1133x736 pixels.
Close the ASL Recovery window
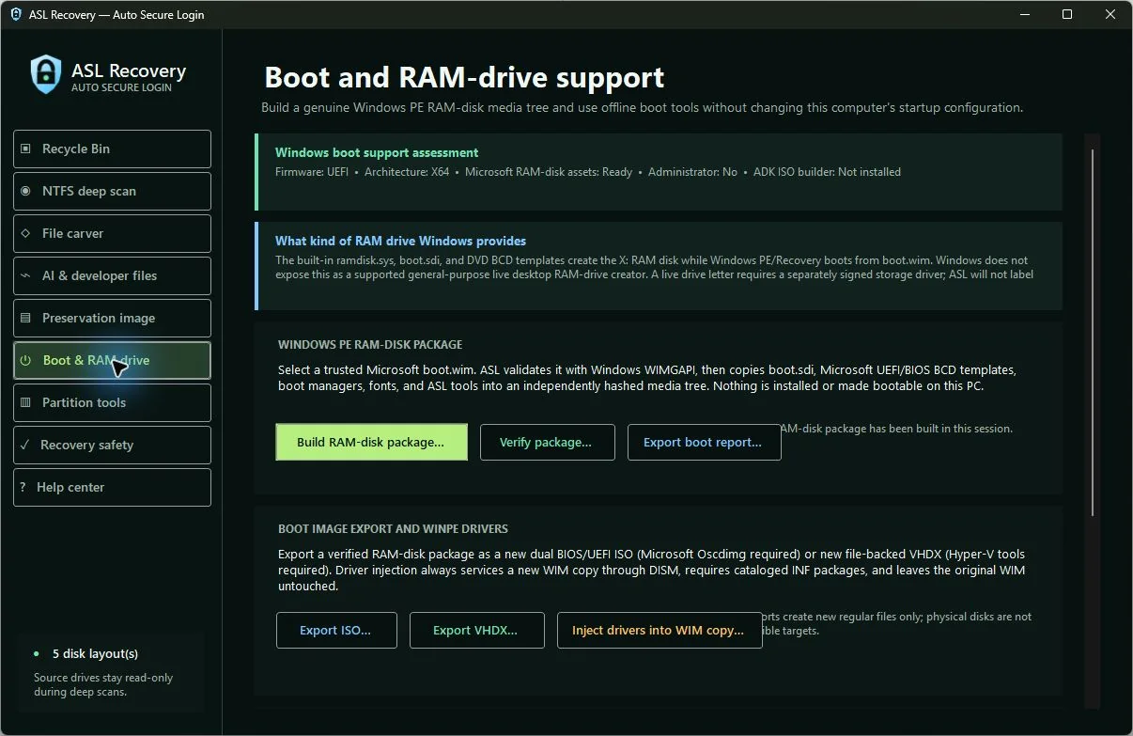coord(1110,14)
